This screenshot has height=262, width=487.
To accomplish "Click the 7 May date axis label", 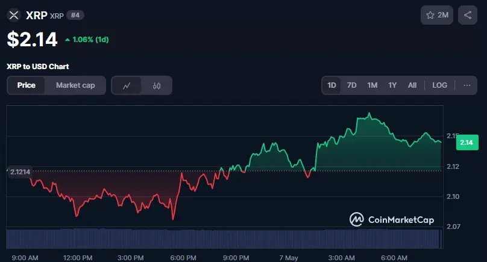I will pyautogui.click(x=289, y=258).
